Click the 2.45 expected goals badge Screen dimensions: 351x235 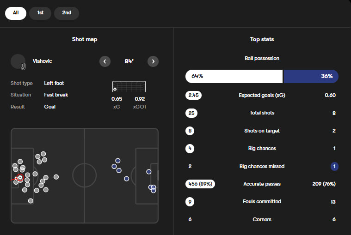point(193,96)
